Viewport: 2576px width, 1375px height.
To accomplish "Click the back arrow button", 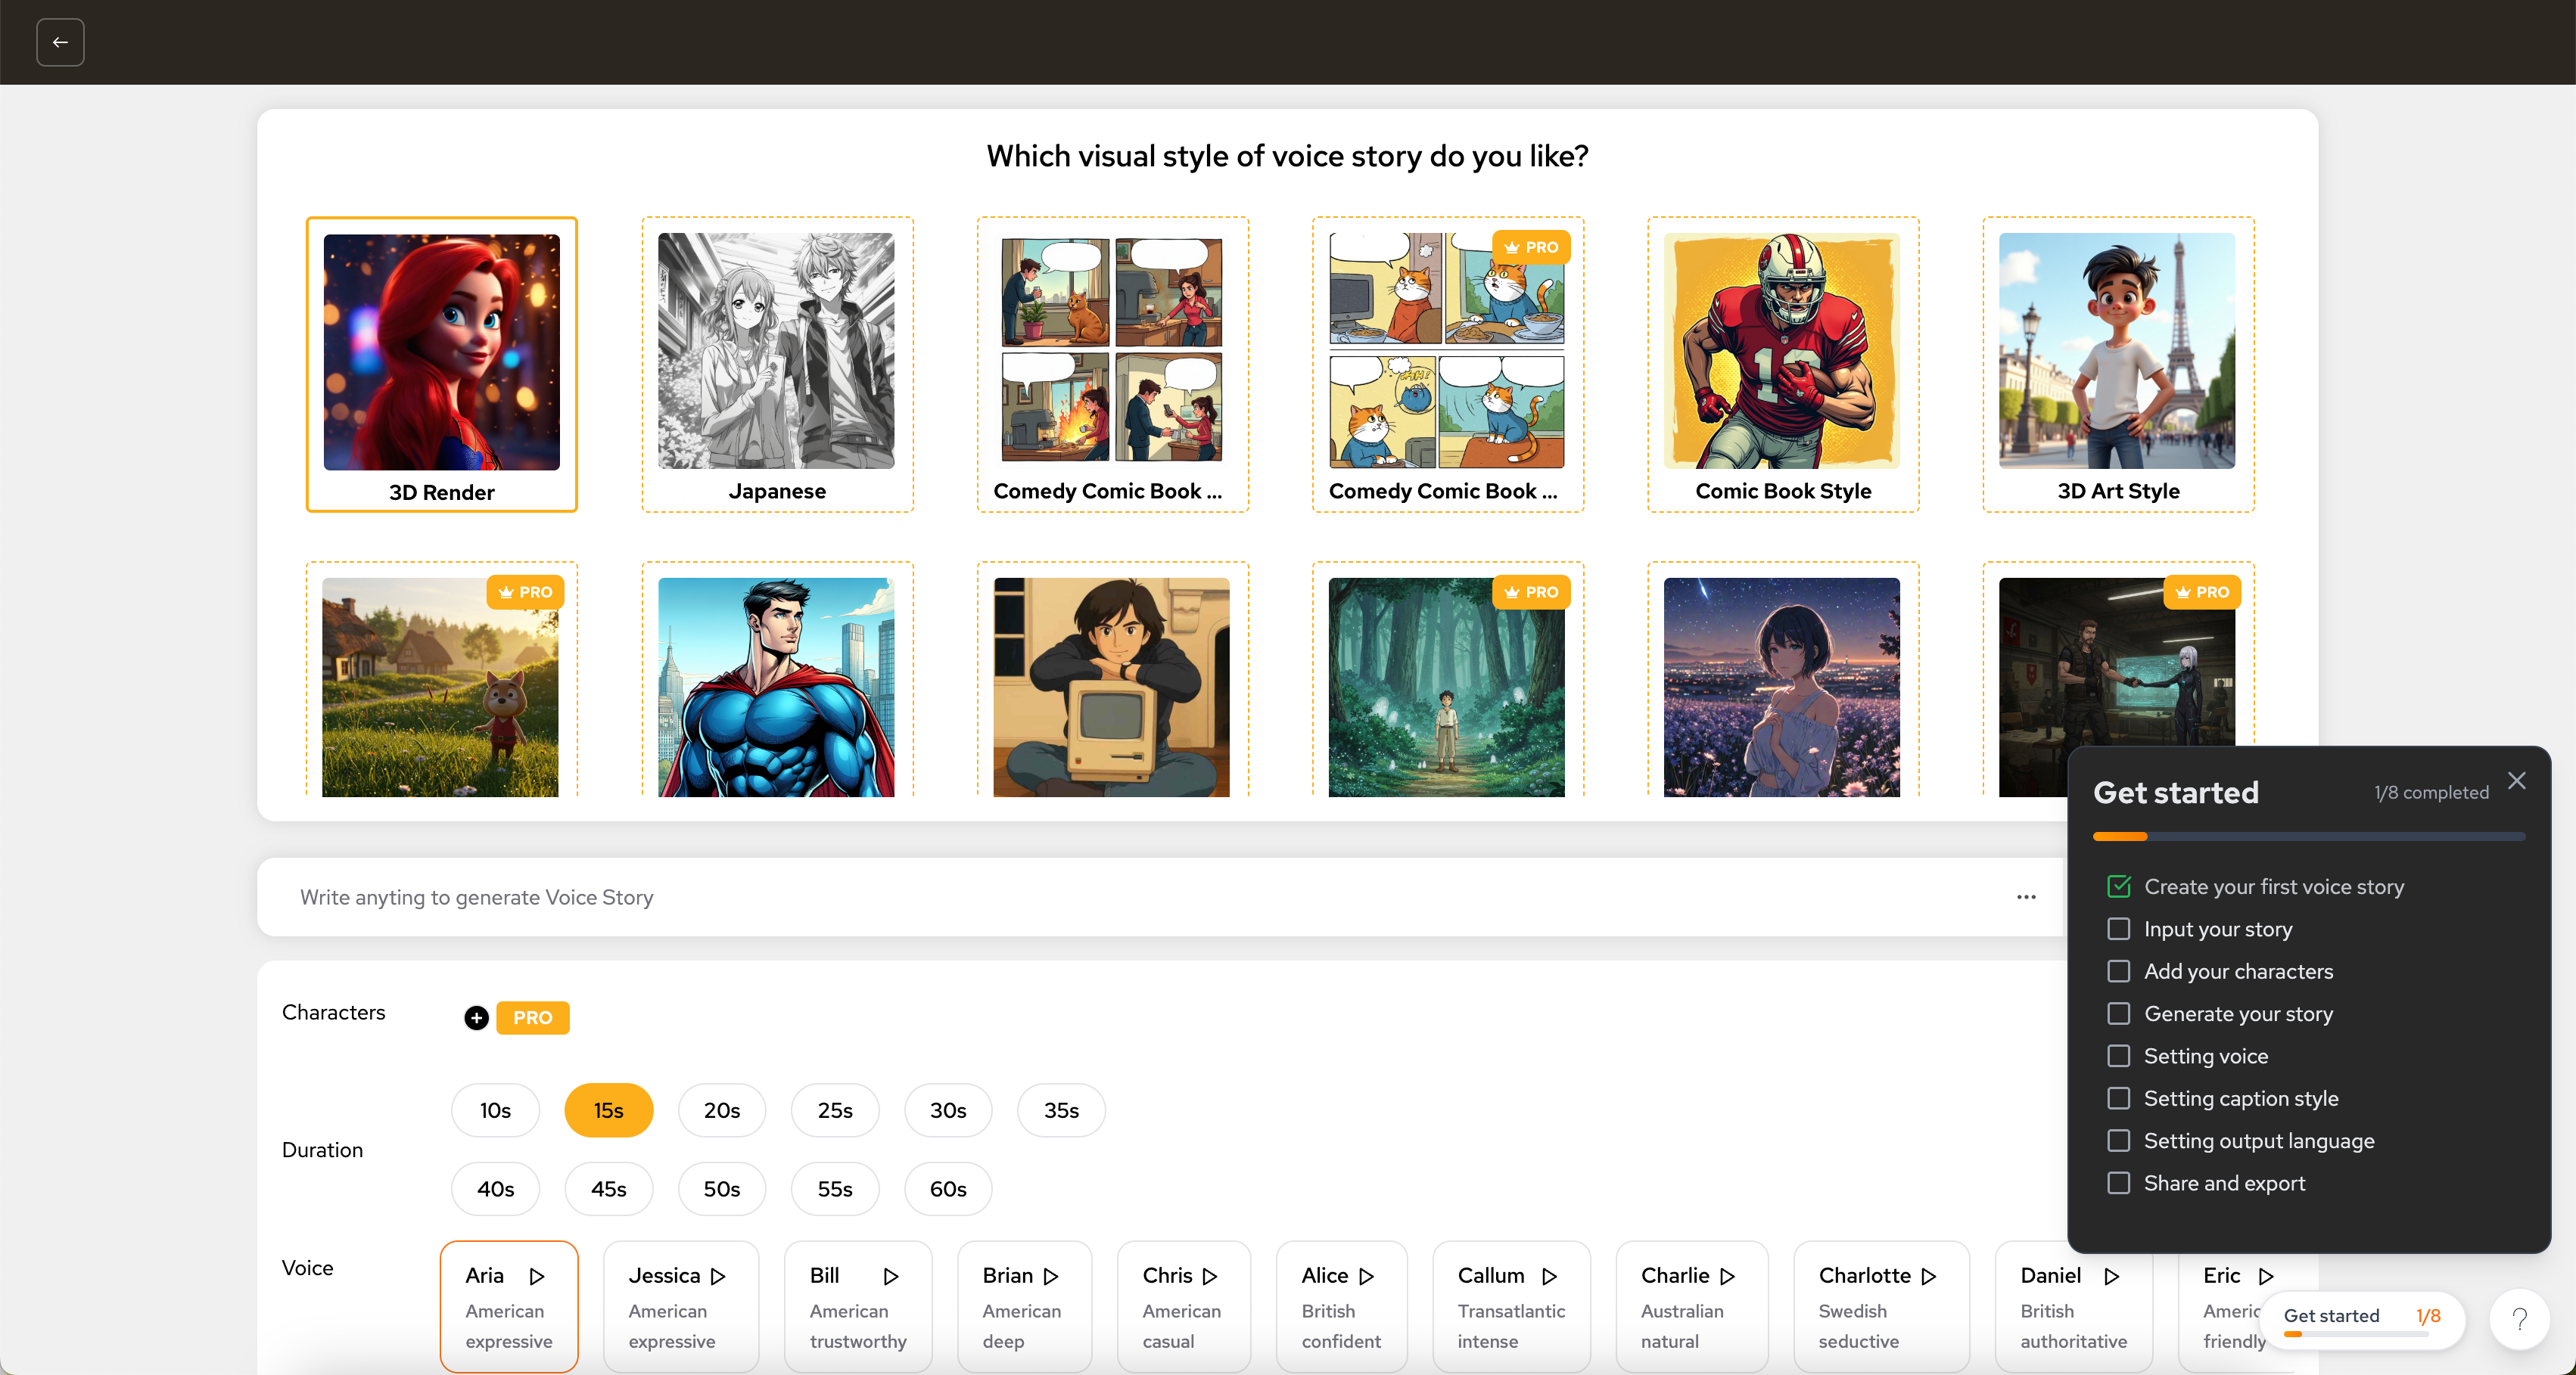I will [x=60, y=42].
